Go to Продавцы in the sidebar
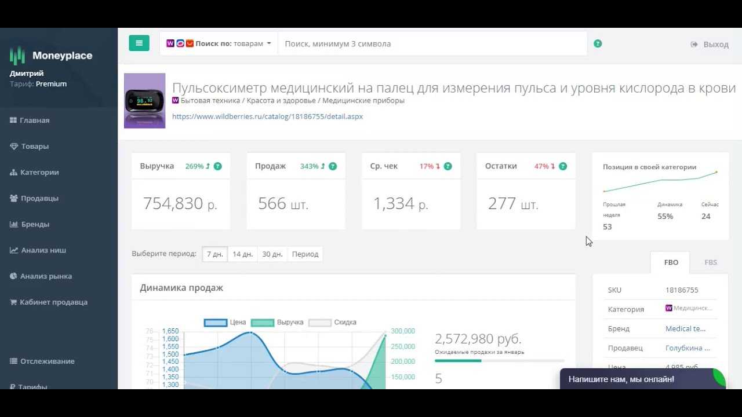 pos(39,198)
